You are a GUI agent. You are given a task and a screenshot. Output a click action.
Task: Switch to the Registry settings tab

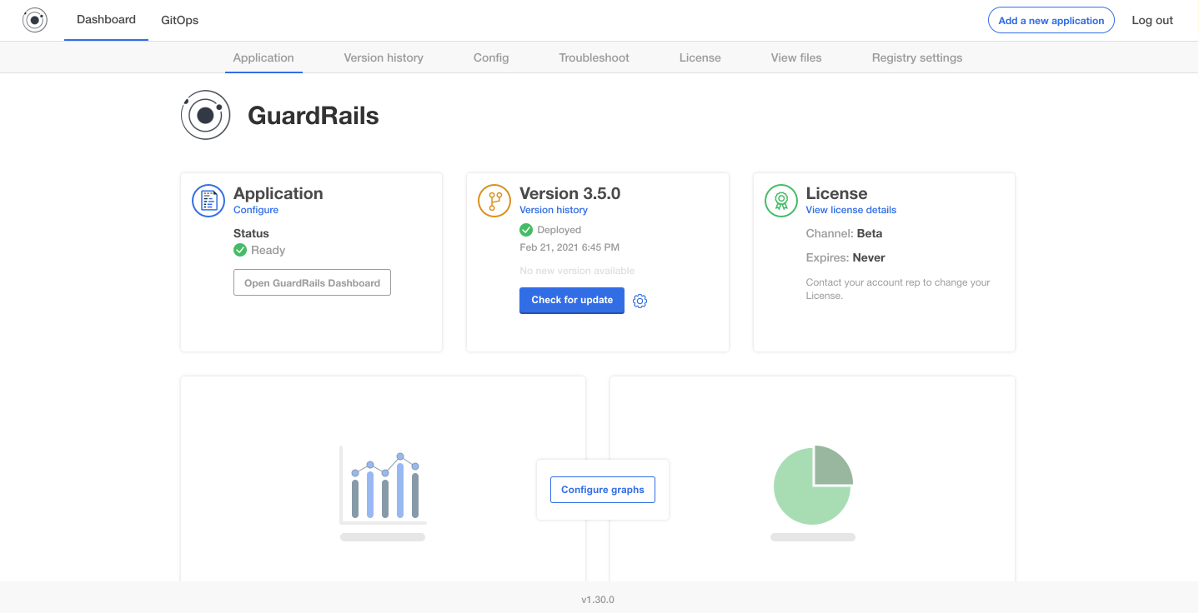pyautogui.click(x=917, y=57)
